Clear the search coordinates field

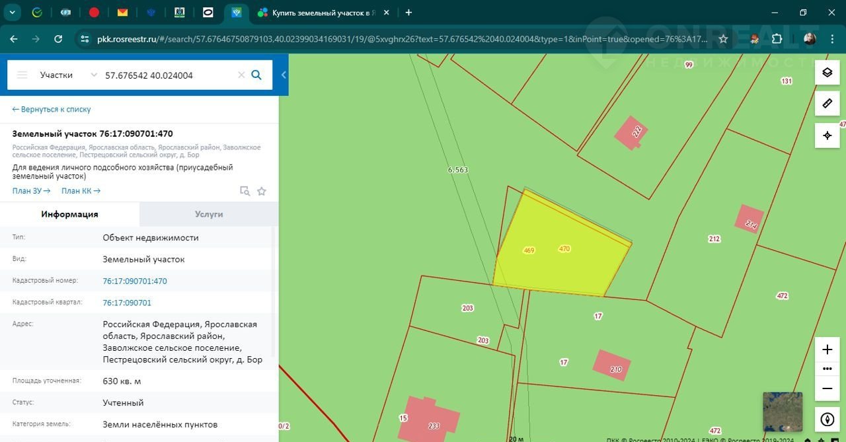(241, 75)
